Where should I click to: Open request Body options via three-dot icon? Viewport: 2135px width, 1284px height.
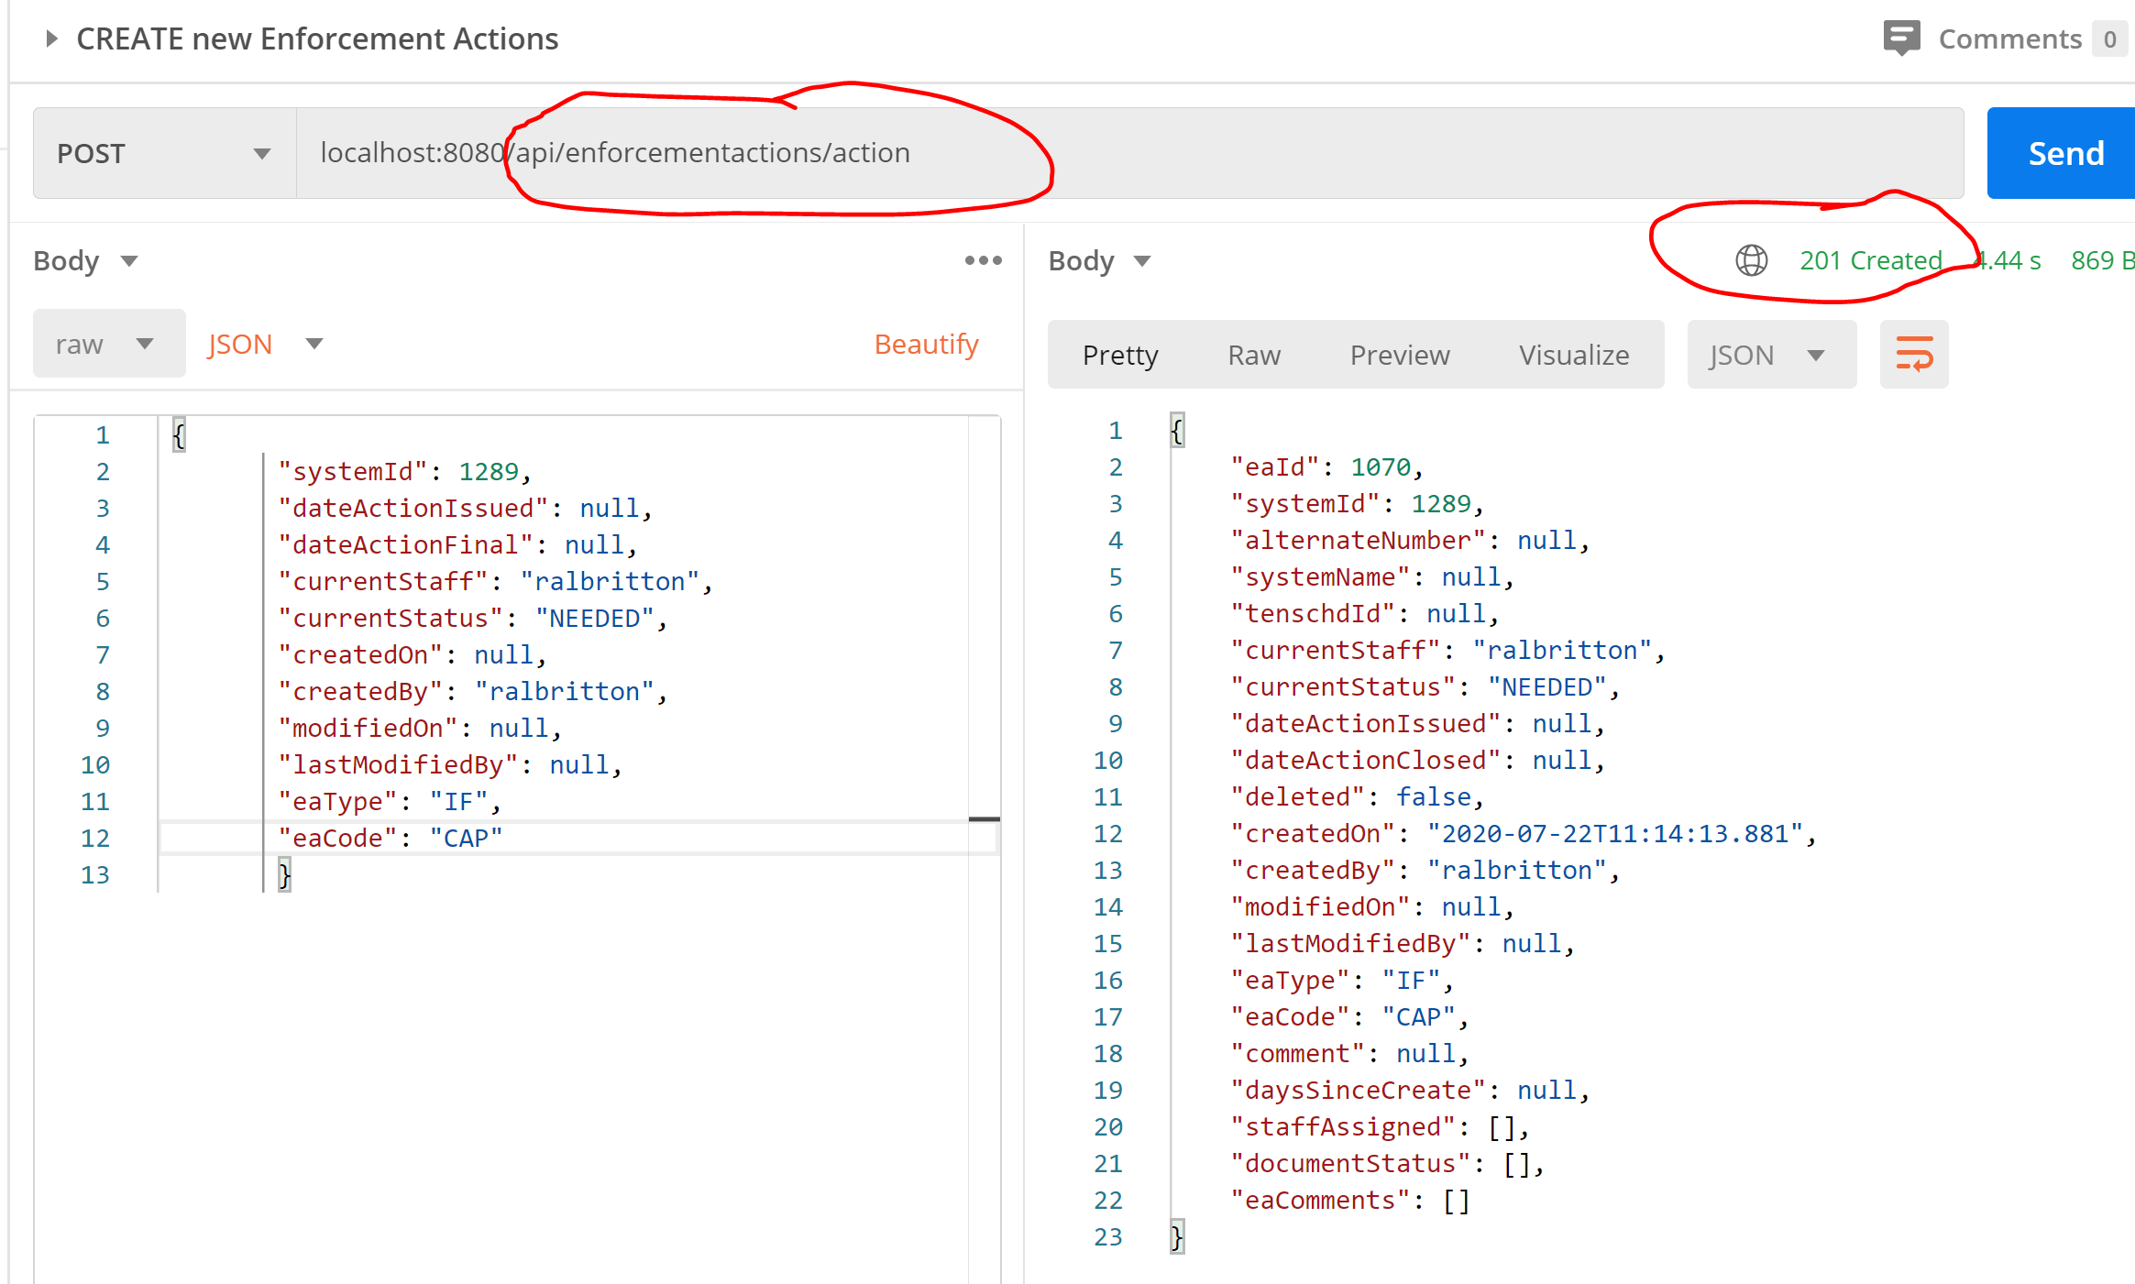pyautogui.click(x=982, y=260)
